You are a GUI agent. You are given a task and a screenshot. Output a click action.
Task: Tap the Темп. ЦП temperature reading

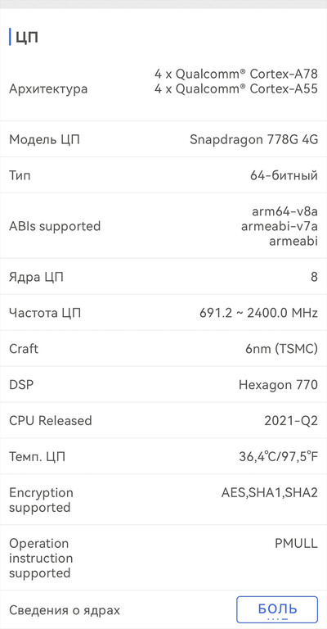point(278,456)
